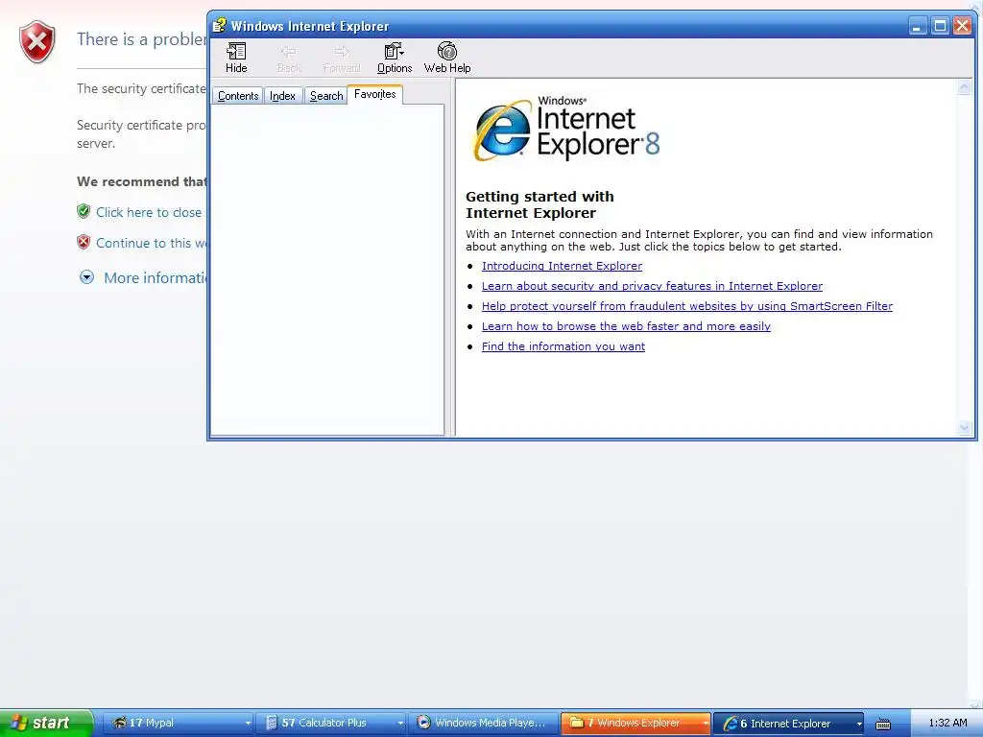Screen dimensions: 983x737
Task: Click the green shield beside 'Click here to close'
Action: (x=84, y=211)
